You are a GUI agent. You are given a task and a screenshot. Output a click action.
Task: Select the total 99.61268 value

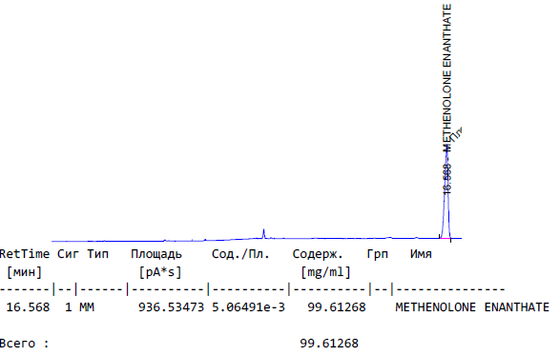(329, 344)
